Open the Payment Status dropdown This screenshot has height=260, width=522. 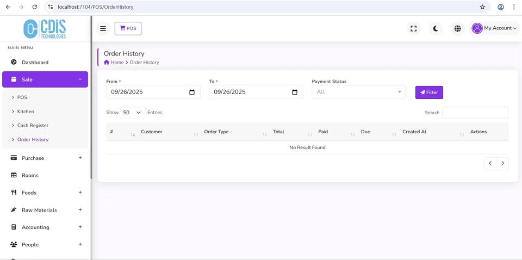[x=358, y=92]
